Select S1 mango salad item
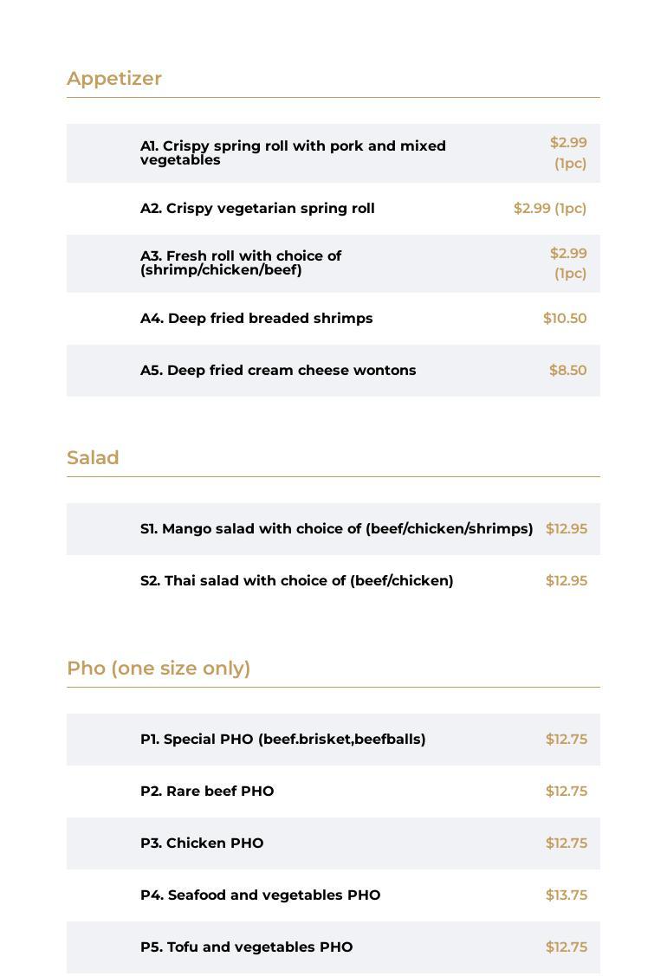This screenshot has width=667, height=976. (x=336, y=529)
